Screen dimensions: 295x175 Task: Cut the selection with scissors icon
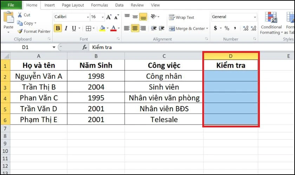coord(20,15)
